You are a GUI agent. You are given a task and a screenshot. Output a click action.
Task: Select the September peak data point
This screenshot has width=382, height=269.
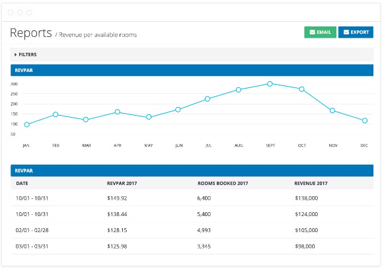[270, 84]
